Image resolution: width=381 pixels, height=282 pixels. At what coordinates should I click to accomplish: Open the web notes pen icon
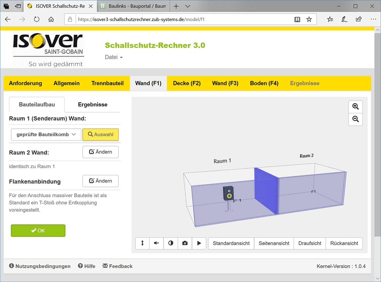(x=344, y=20)
